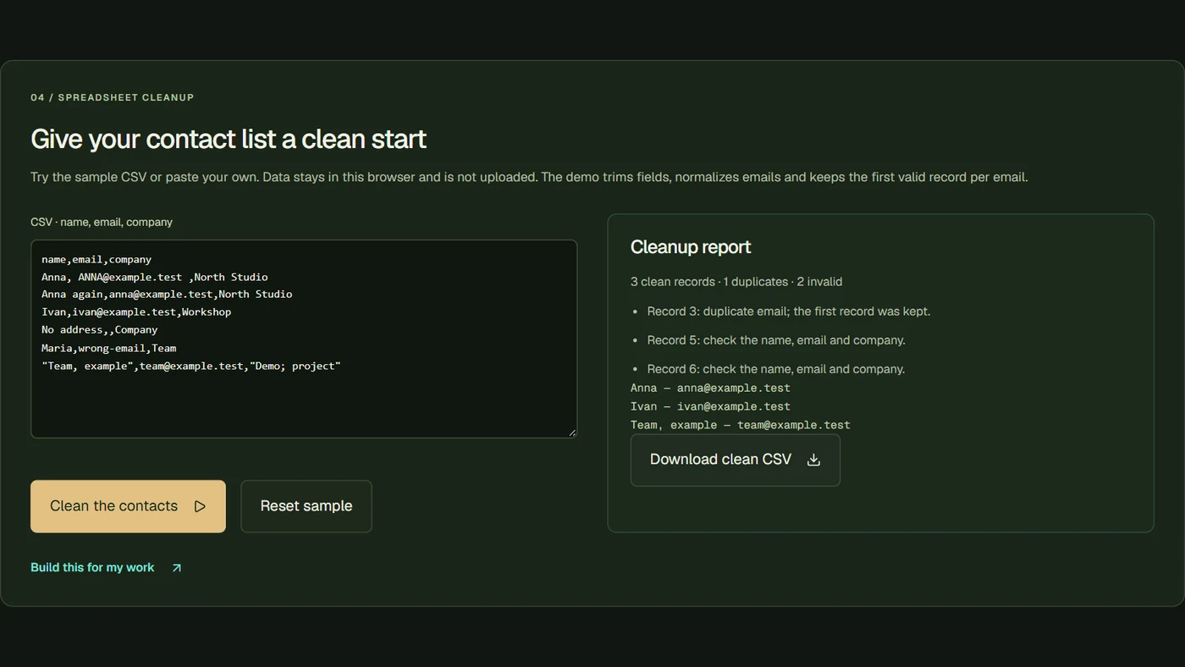Click the '3 clean records' summary line

736,282
